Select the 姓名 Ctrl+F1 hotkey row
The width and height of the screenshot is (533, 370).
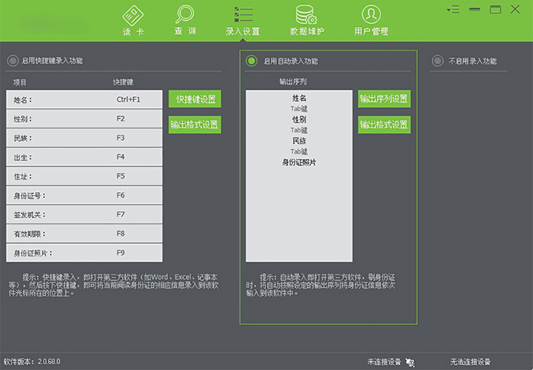point(84,100)
